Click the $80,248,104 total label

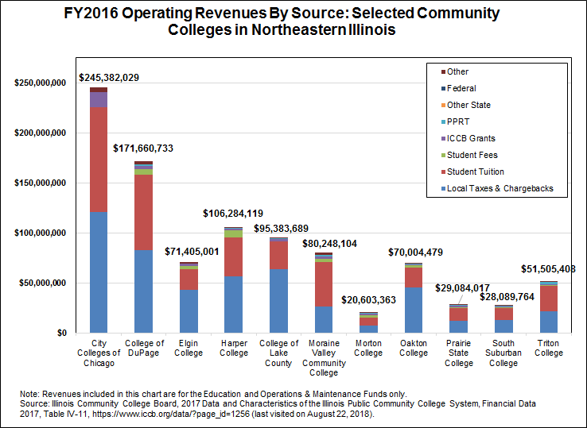coord(330,244)
